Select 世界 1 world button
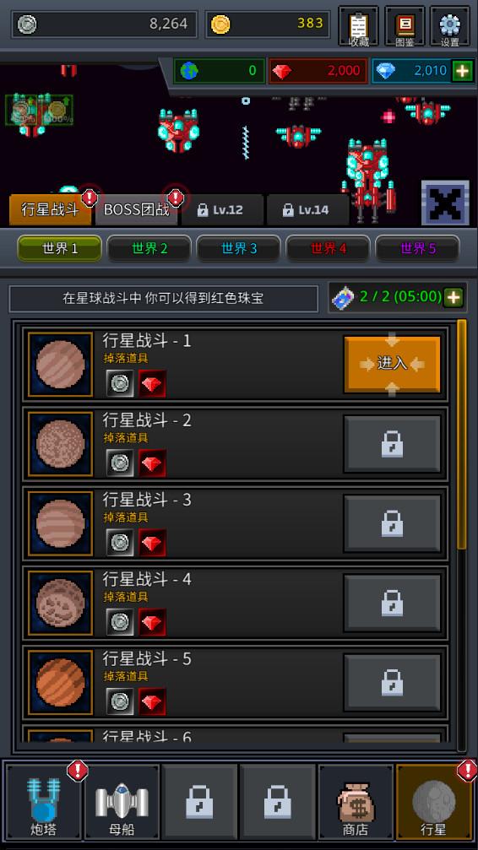This screenshot has height=850, width=478. 60,249
